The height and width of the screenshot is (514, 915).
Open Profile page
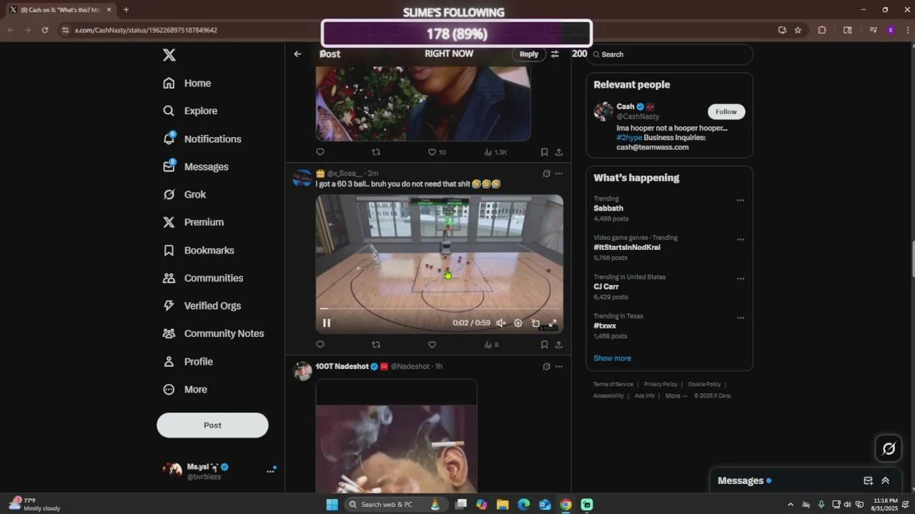187,361
